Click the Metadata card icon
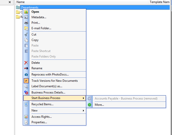The image size is (172, 135). pos(26,17)
